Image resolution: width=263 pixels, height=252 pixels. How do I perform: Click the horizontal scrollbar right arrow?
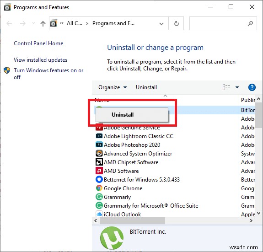251,220
